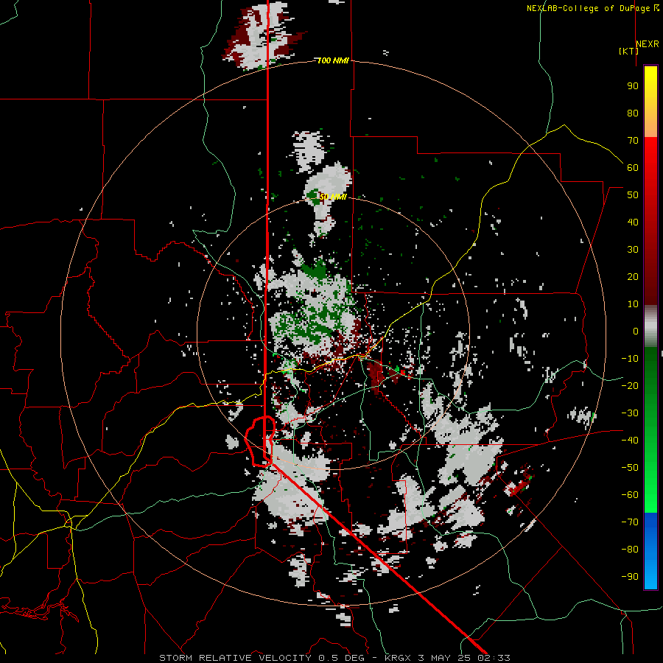Click the -90 value on velocity scale
Viewport: 663px width, 663px height.
tap(630, 577)
